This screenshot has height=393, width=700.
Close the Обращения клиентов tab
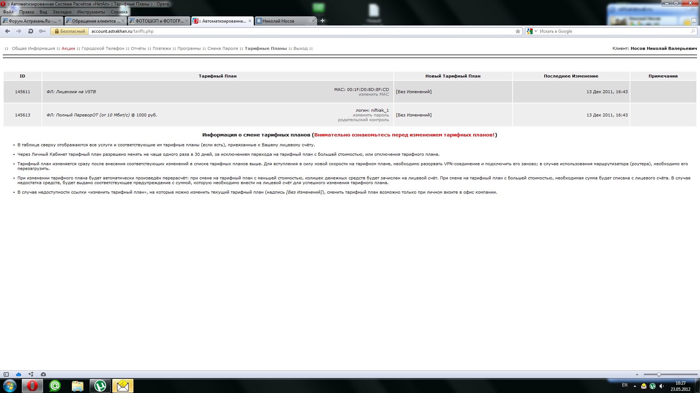[x=123, y=21]
